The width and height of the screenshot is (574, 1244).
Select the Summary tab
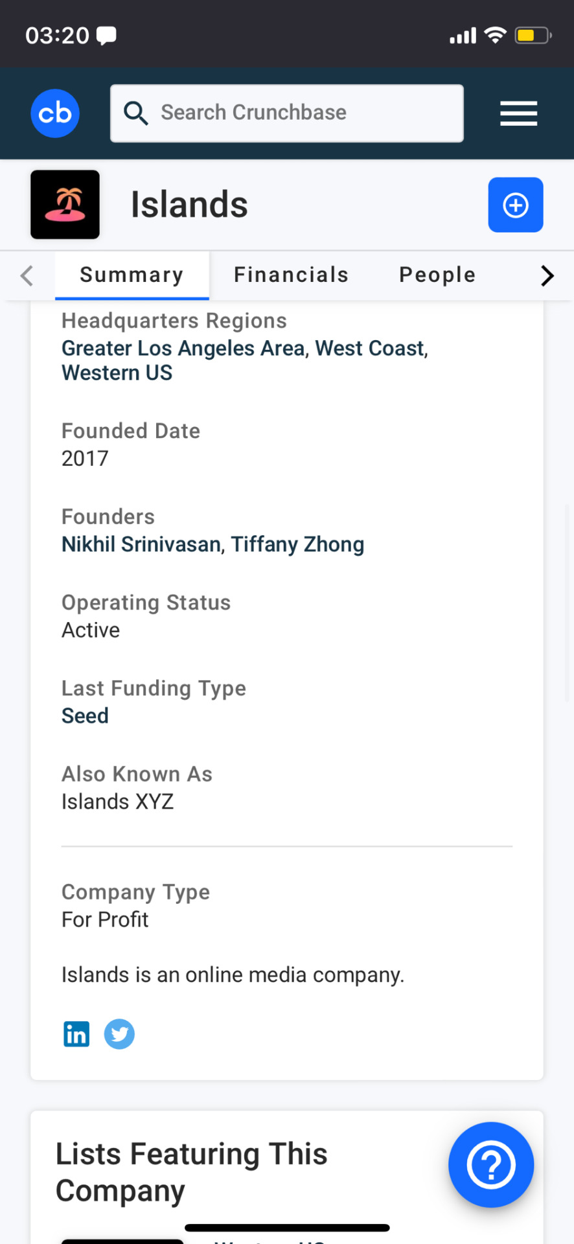[132, 275]
